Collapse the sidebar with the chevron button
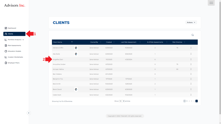This screenshot has height=124, width=221. point(29,113)
